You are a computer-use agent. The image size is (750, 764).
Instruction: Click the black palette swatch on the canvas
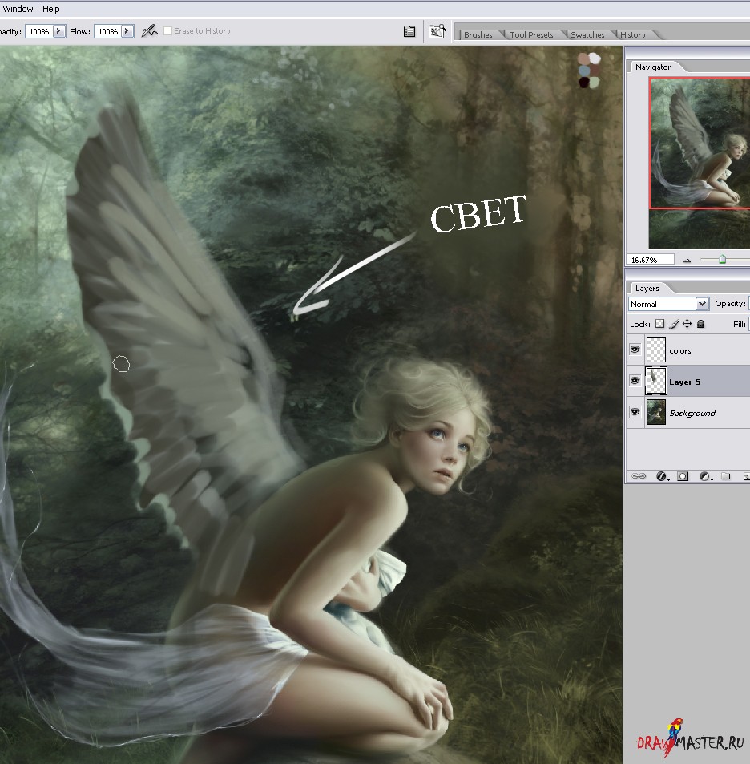click(583, 83)
